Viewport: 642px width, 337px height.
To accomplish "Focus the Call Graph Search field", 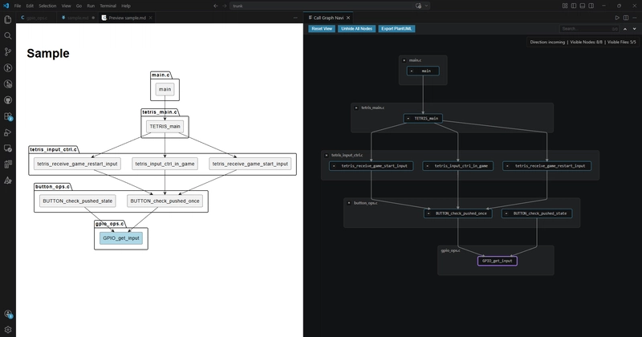I will (x=590, y=29).
